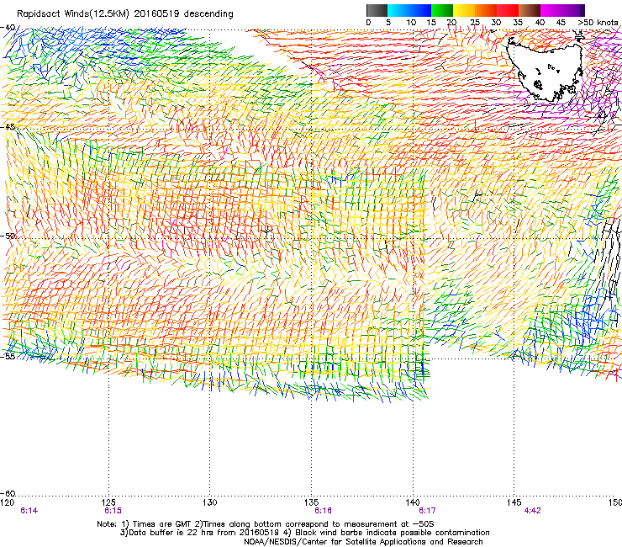The width and height of the screenshot is (622, 547).
Task: Click the 4:42 pass time label
Action: pyautogui.click(x=532, y=511)
